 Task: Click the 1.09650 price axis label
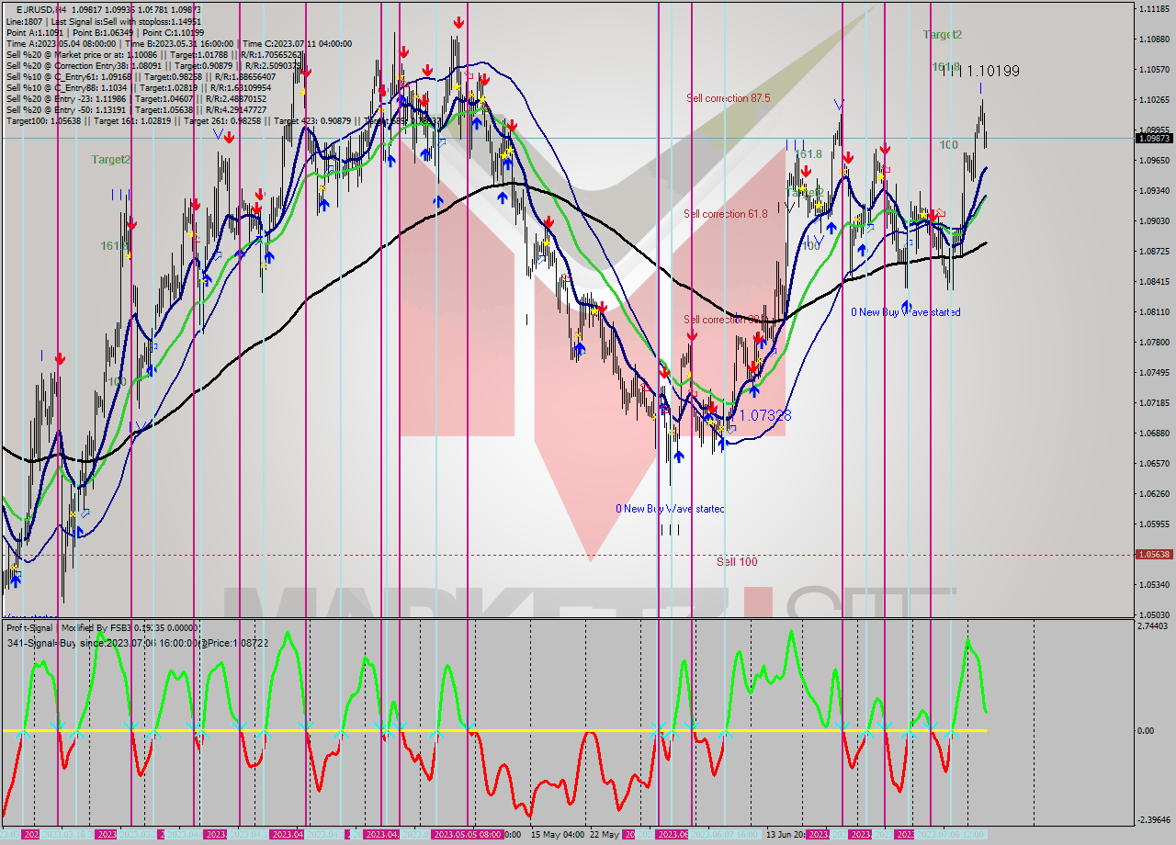[x=1154, y=161]
